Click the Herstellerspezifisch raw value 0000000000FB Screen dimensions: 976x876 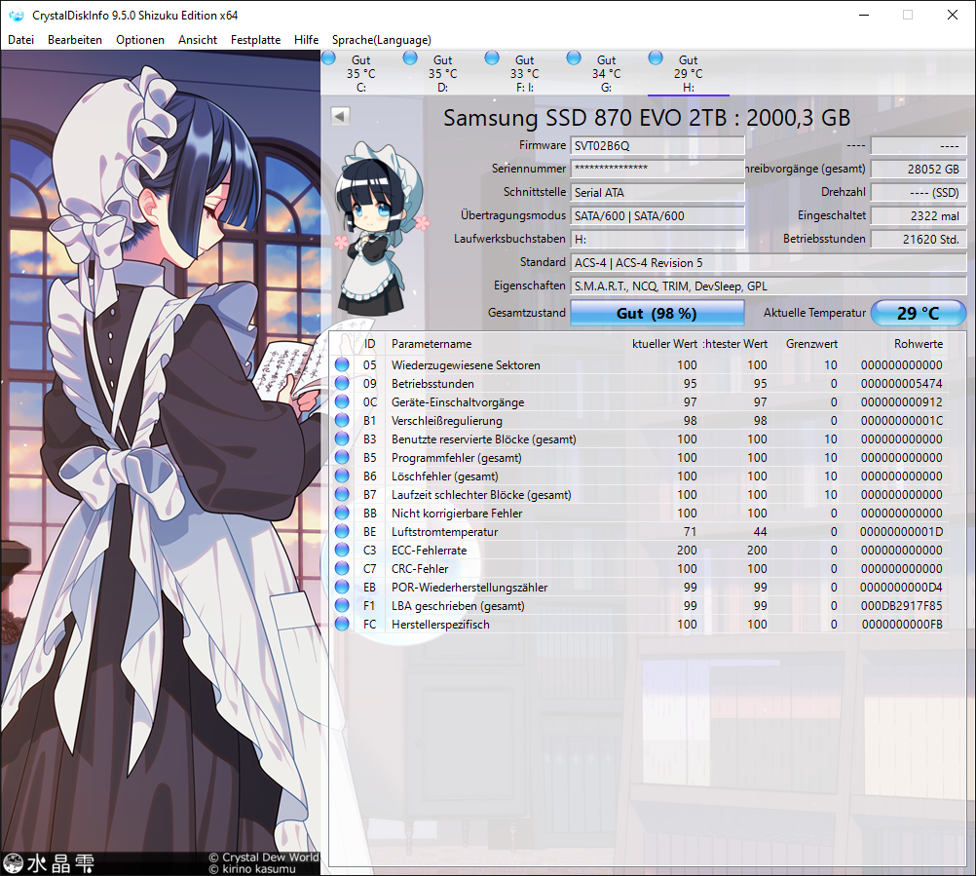pos(902,625)
